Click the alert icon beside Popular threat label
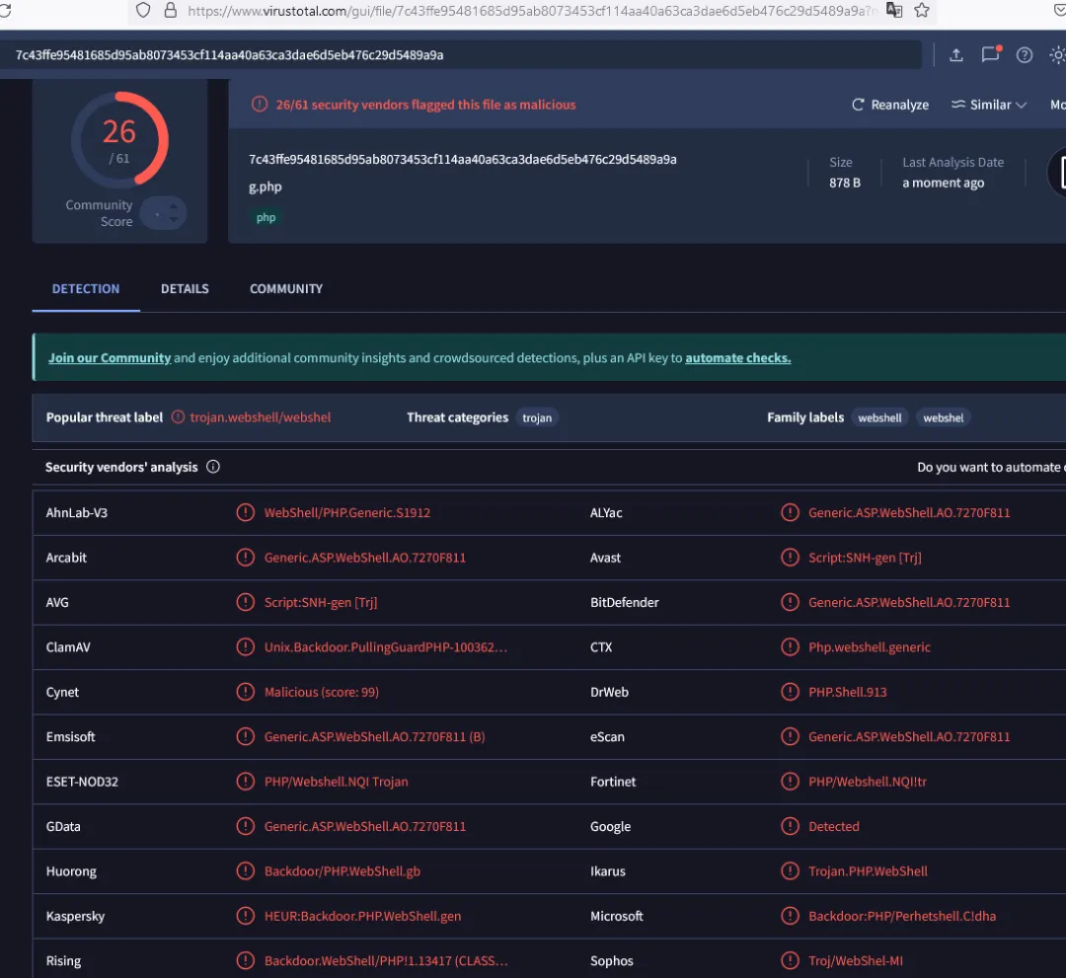 click(178, 417)
